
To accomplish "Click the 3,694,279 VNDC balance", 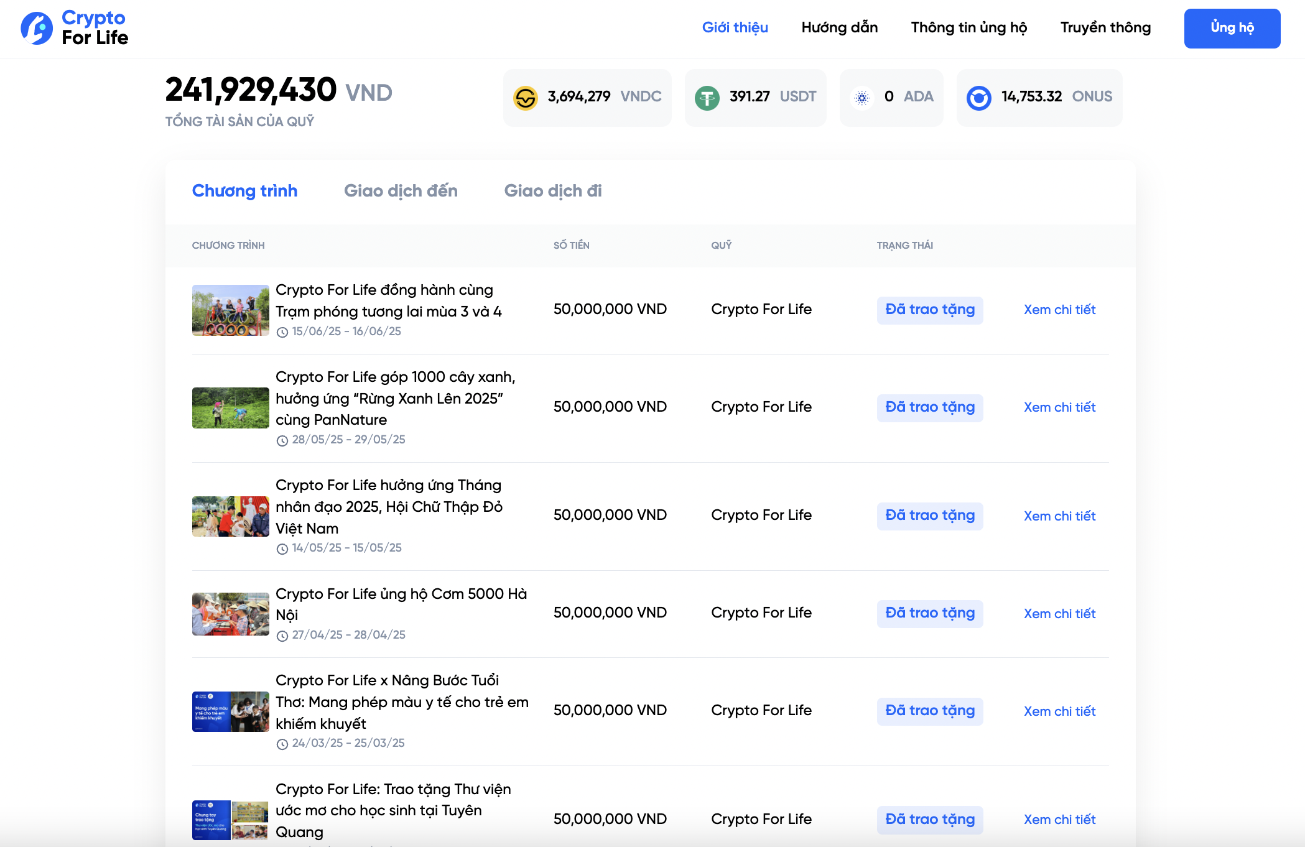I will (604, 96).
